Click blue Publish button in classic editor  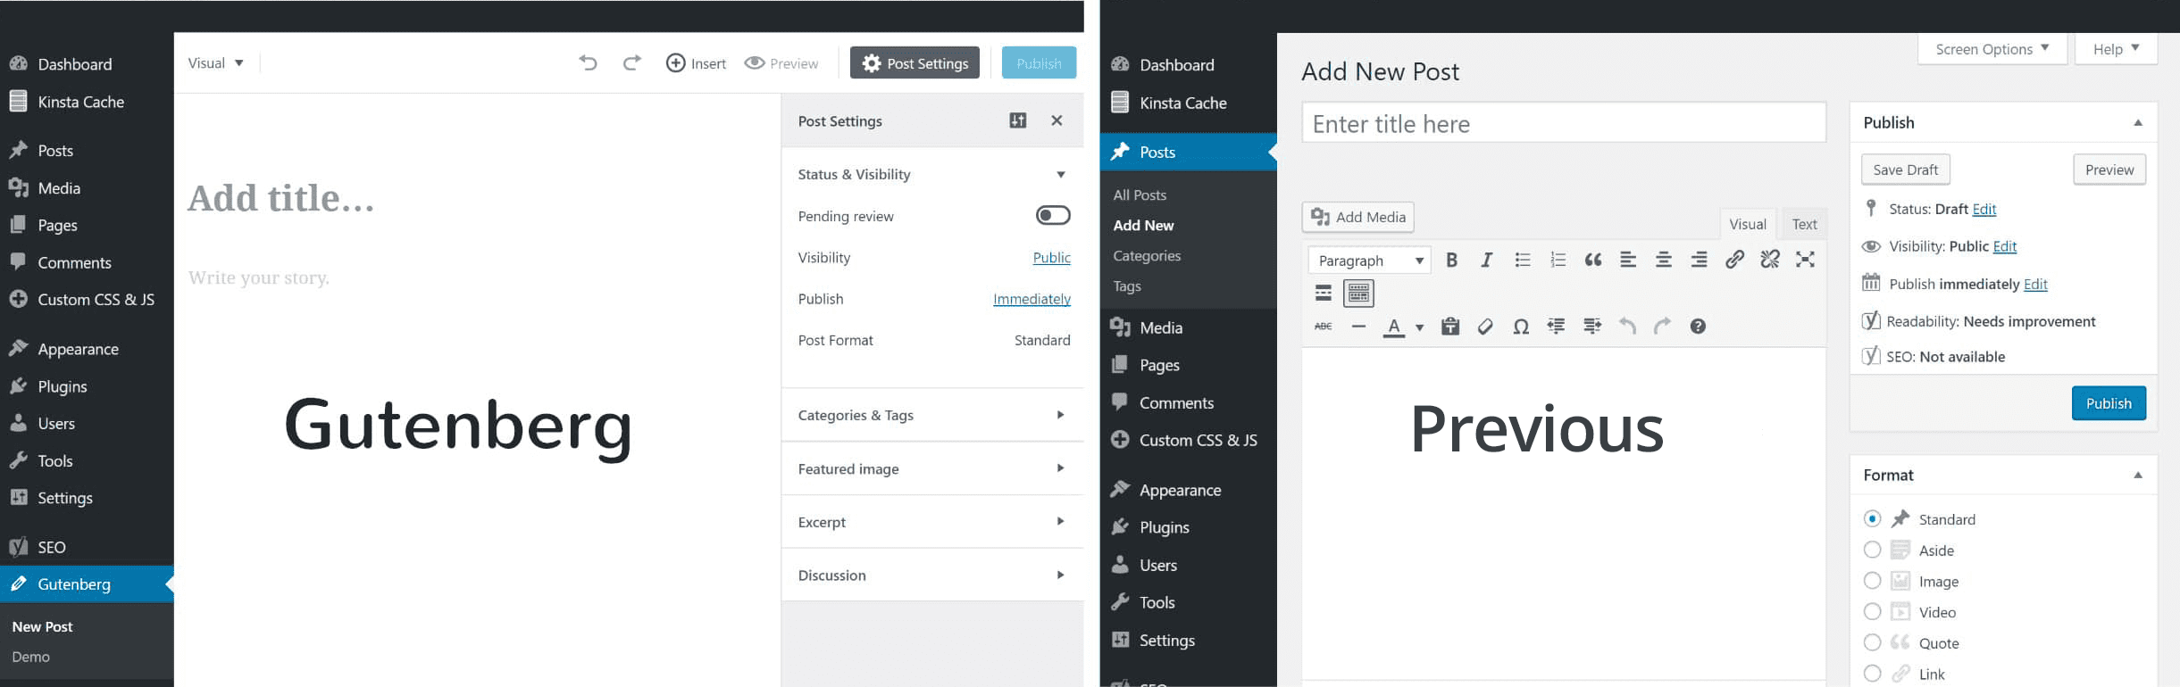point(2109,403)
